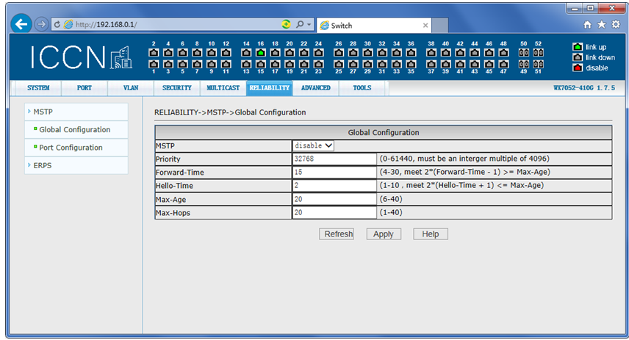629x340 pixels.
Task: Open the SECURITY tab
Action: [176, 88]
